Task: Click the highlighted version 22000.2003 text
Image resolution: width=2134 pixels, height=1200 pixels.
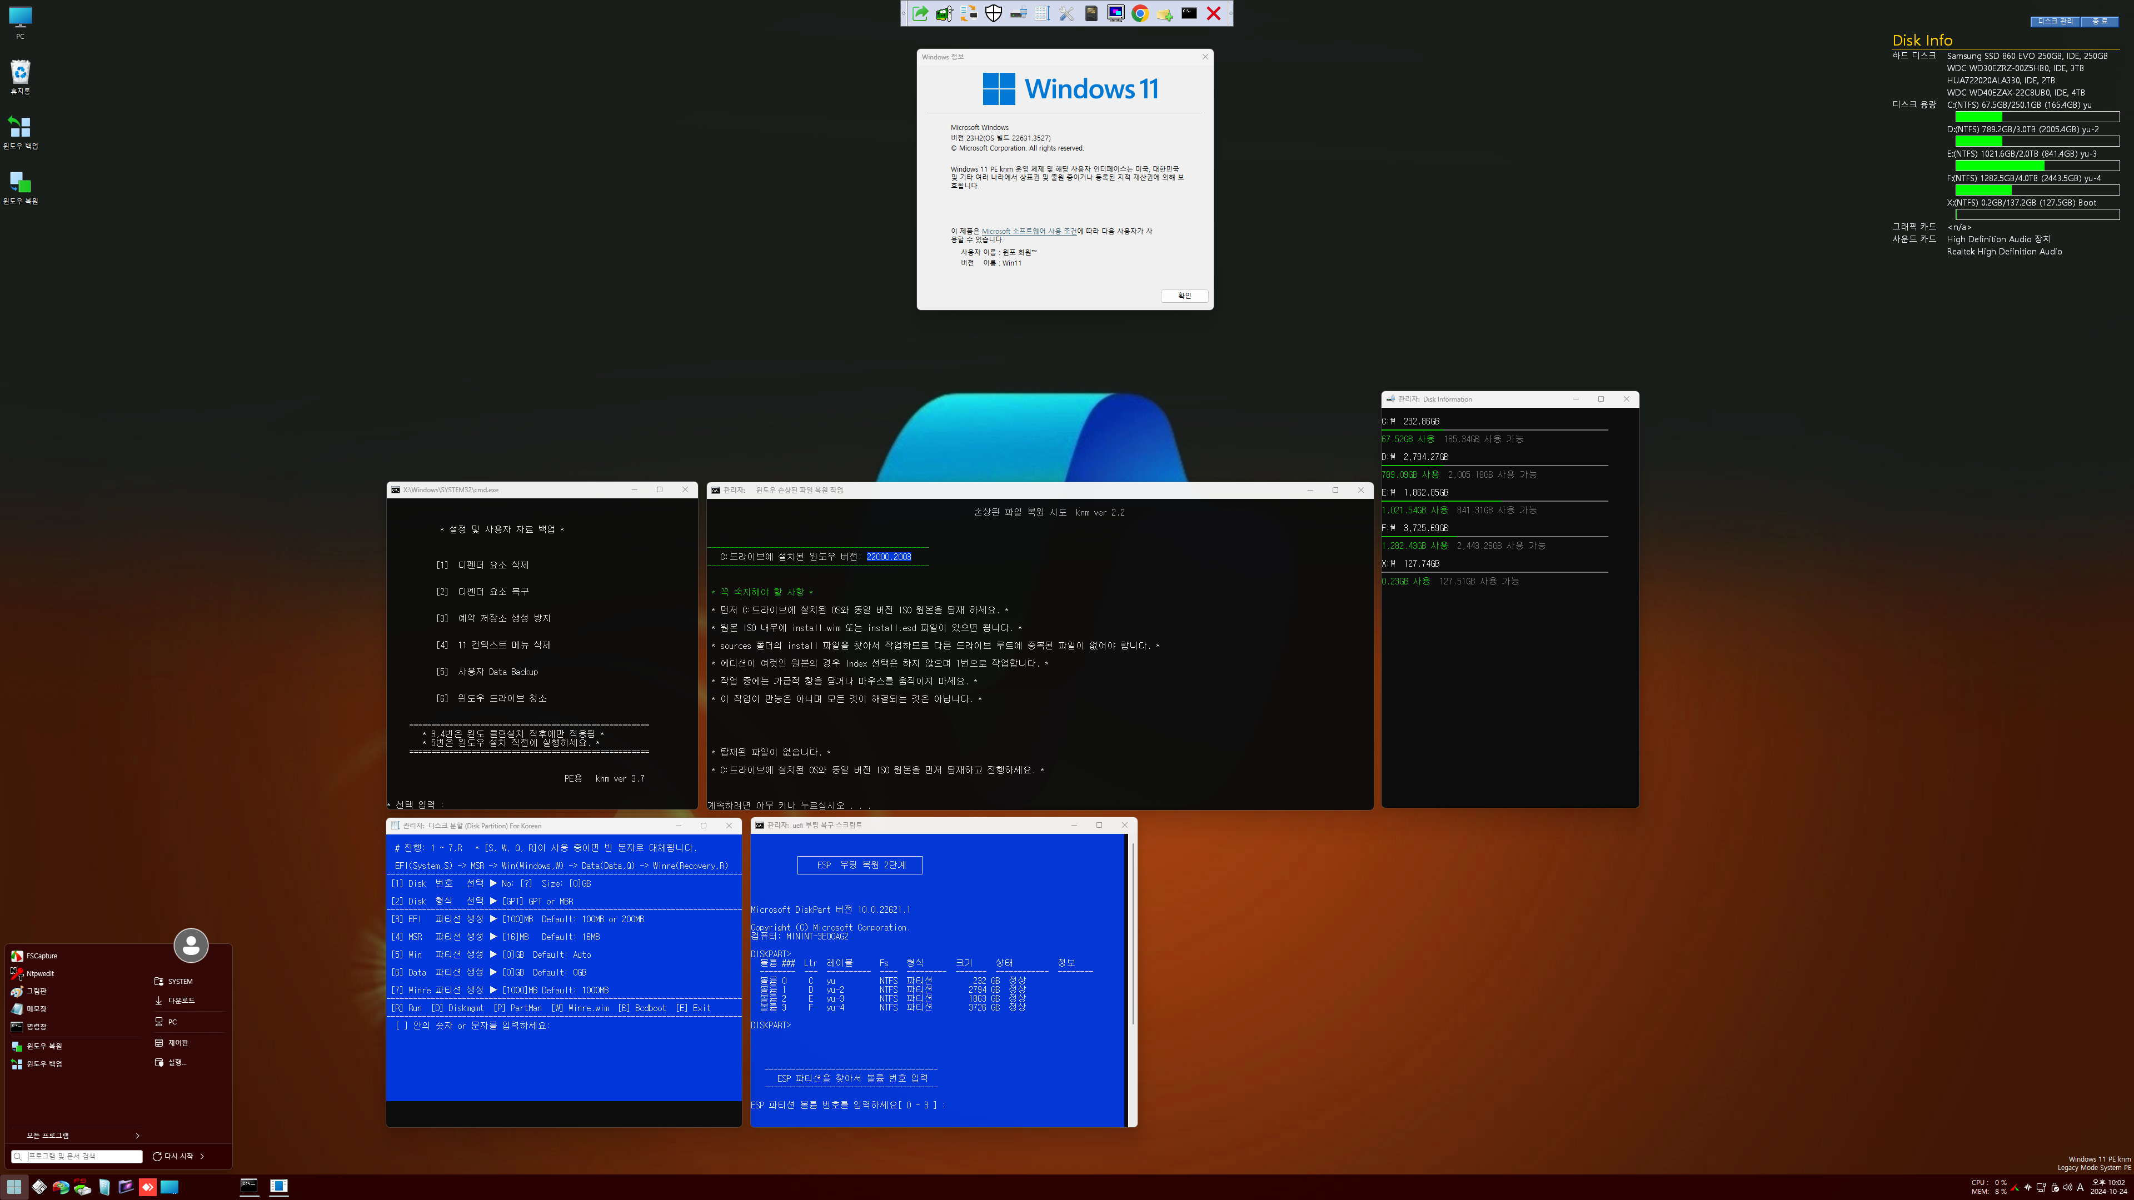Action: [x=889, y=557]
